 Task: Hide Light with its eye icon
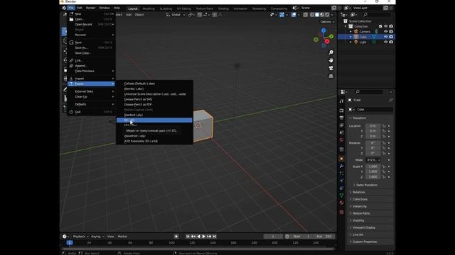click(385, 42)
